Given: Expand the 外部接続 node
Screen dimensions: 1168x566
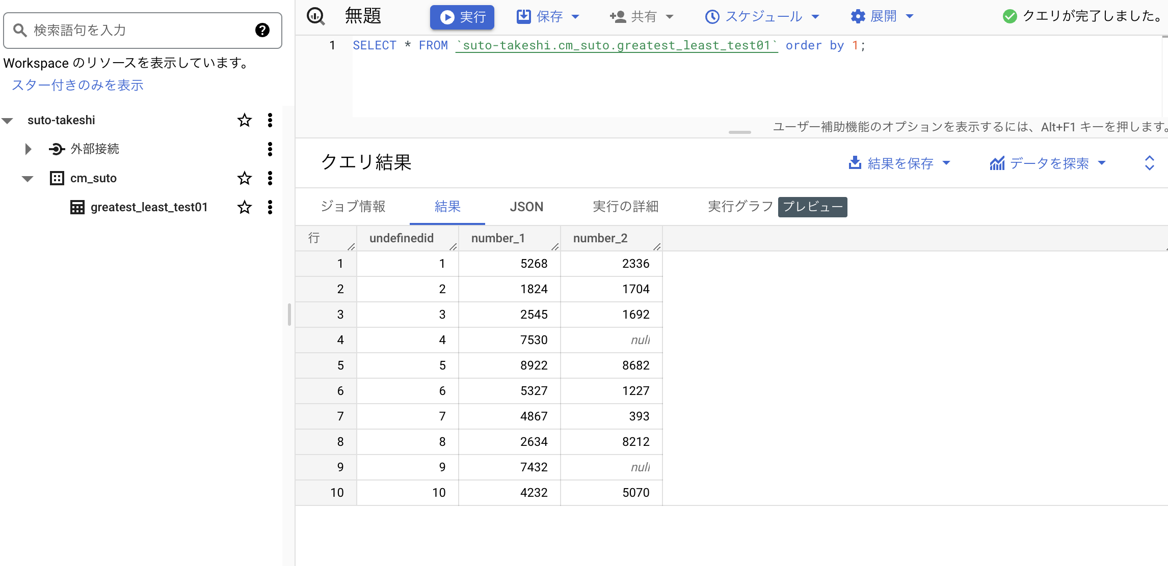Looking at the screenshot, I should pos(29,149).
